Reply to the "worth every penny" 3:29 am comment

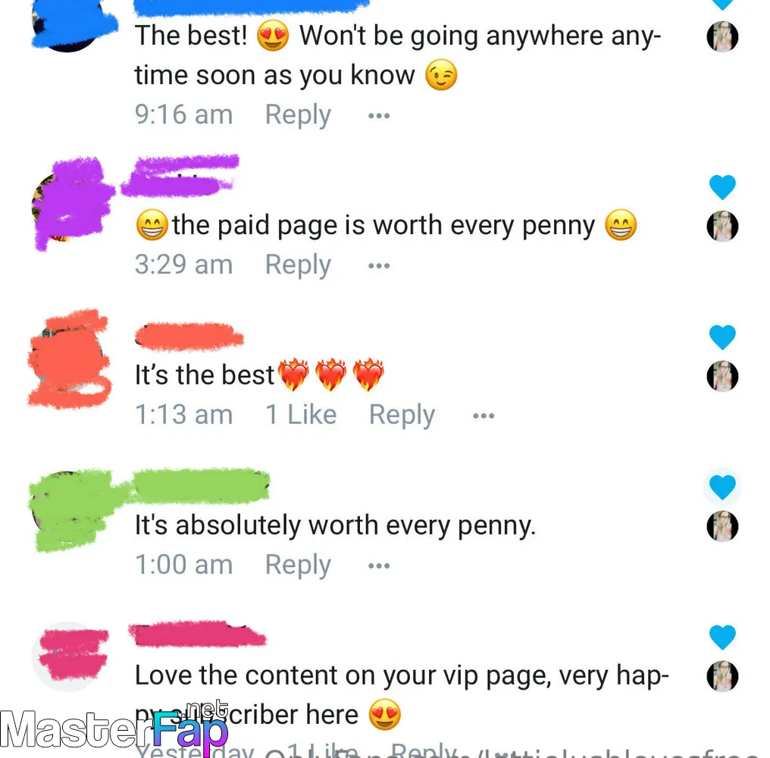pyautogui.click(x=298, y=265)
